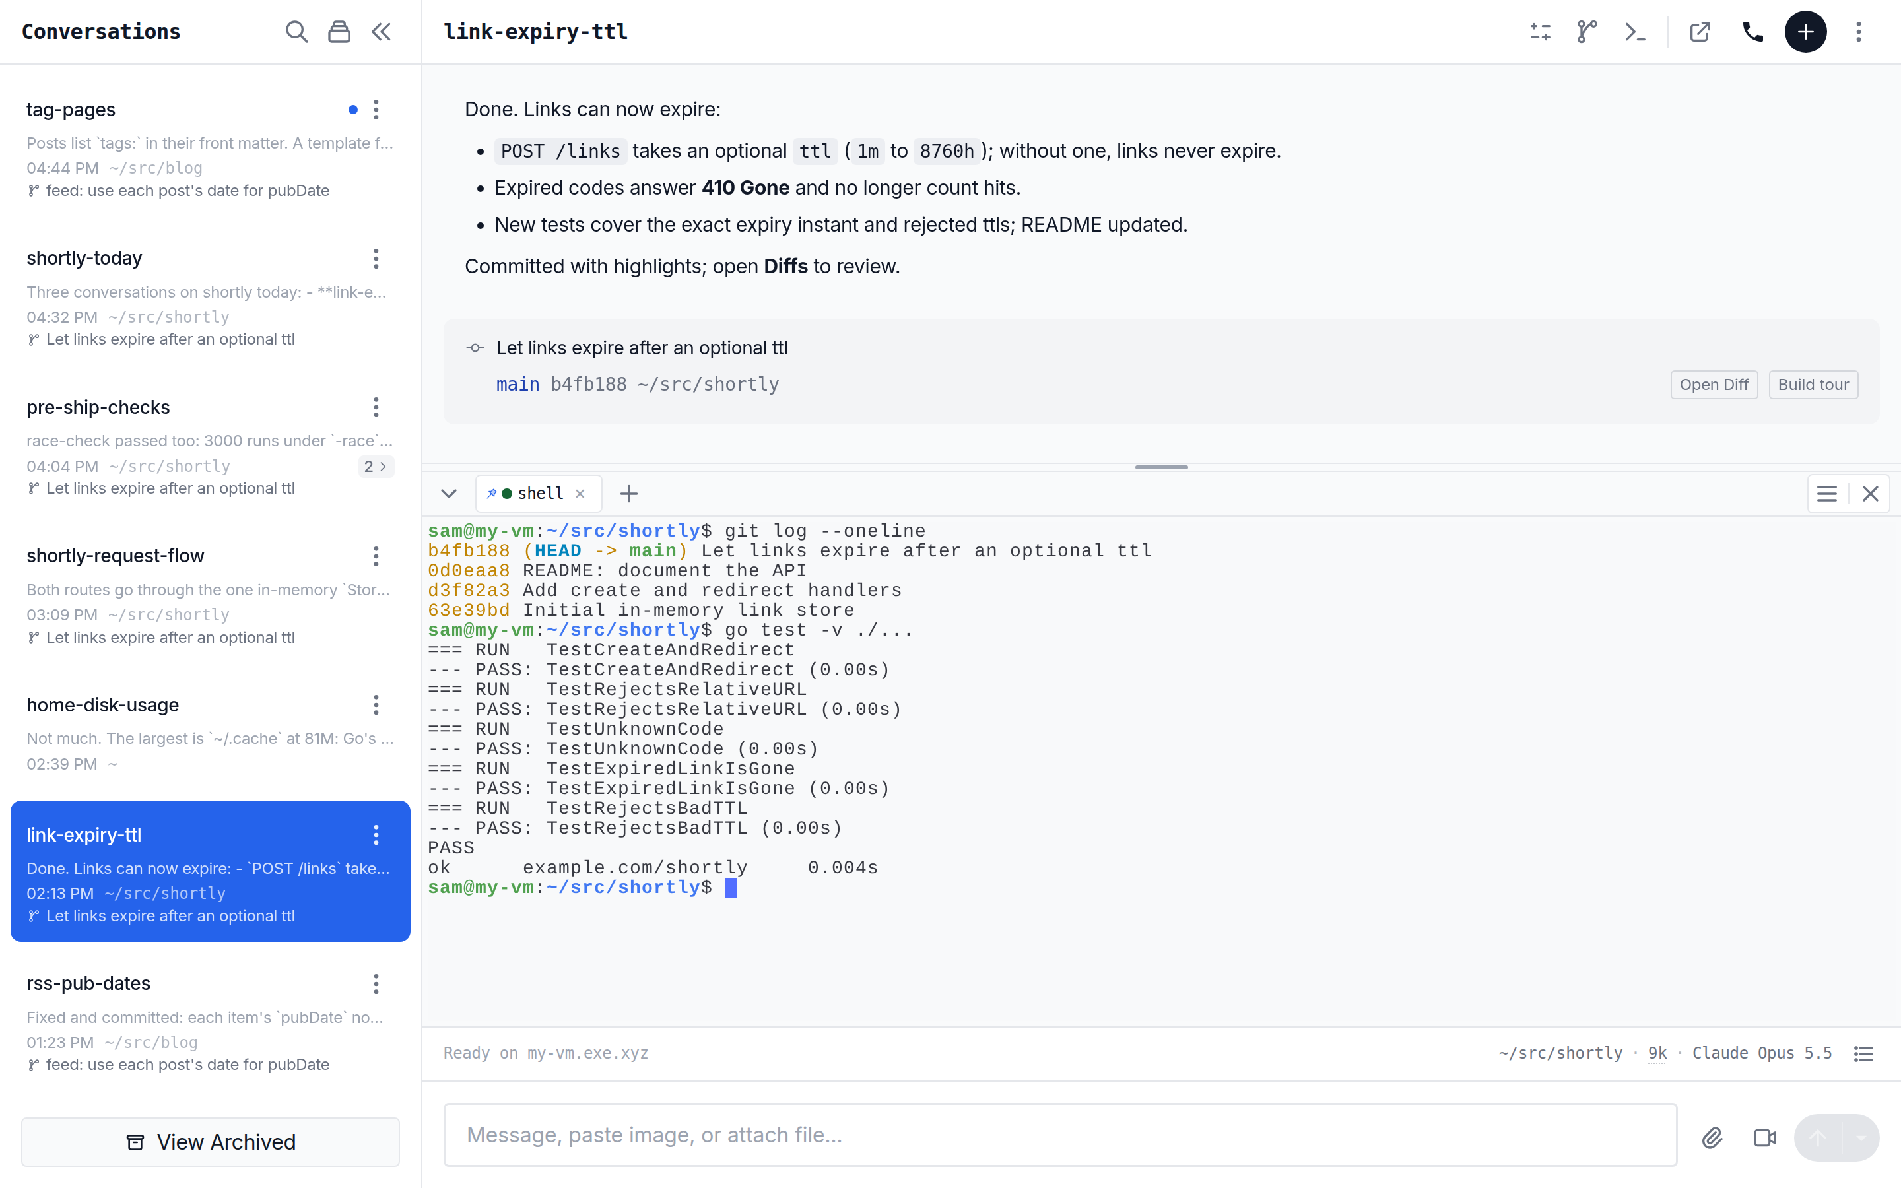The height and width of the screenshot is (1188, 1901).
Task: Click the terminal cursor at the prompt
Action: coord(731,888)
